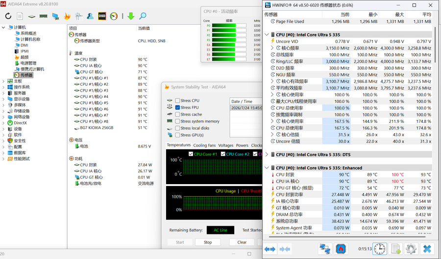The image size is (441, 259).
Task: Expand 核心频率 row in HWiNFO
Action: point(272,48)
